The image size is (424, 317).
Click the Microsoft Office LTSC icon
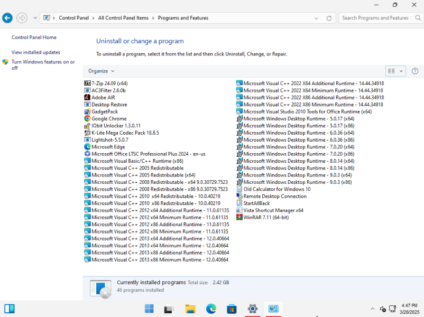point(87,154)
